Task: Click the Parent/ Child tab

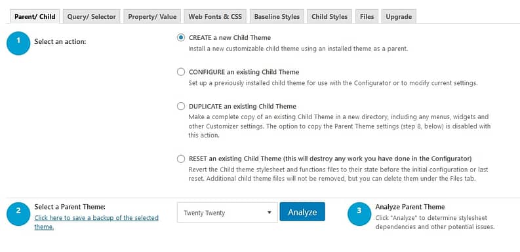Action: click(35, 16)
